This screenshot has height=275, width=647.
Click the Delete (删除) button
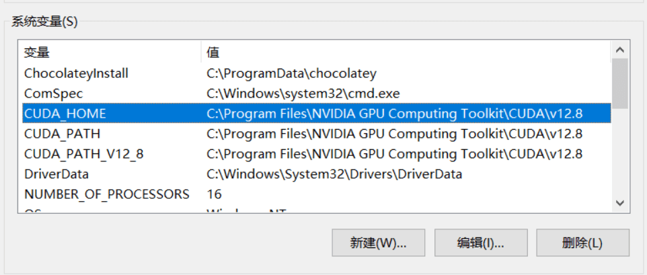click(582, 243)
